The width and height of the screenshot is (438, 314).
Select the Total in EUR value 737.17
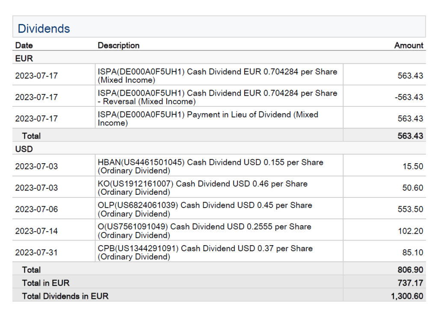pos(410,283)
